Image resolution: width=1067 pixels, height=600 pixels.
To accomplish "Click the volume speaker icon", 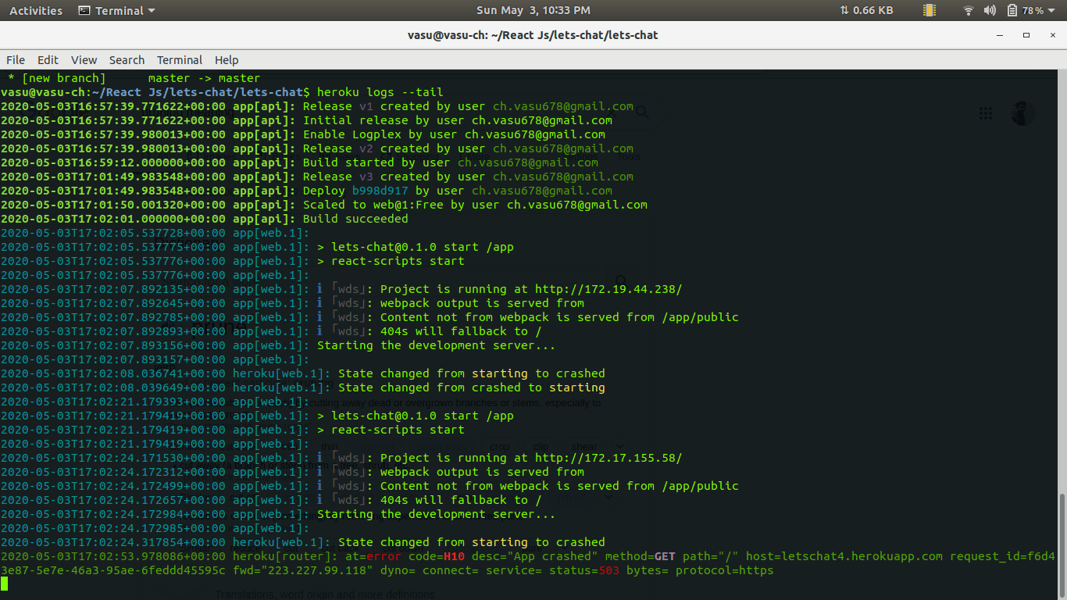I will (989, 10).
